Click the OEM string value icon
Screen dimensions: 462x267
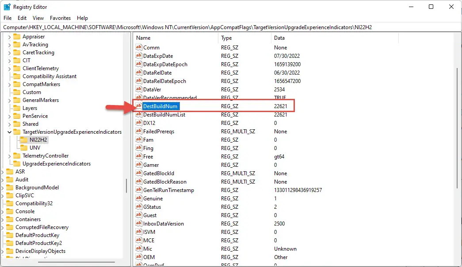tap(139, 257)
